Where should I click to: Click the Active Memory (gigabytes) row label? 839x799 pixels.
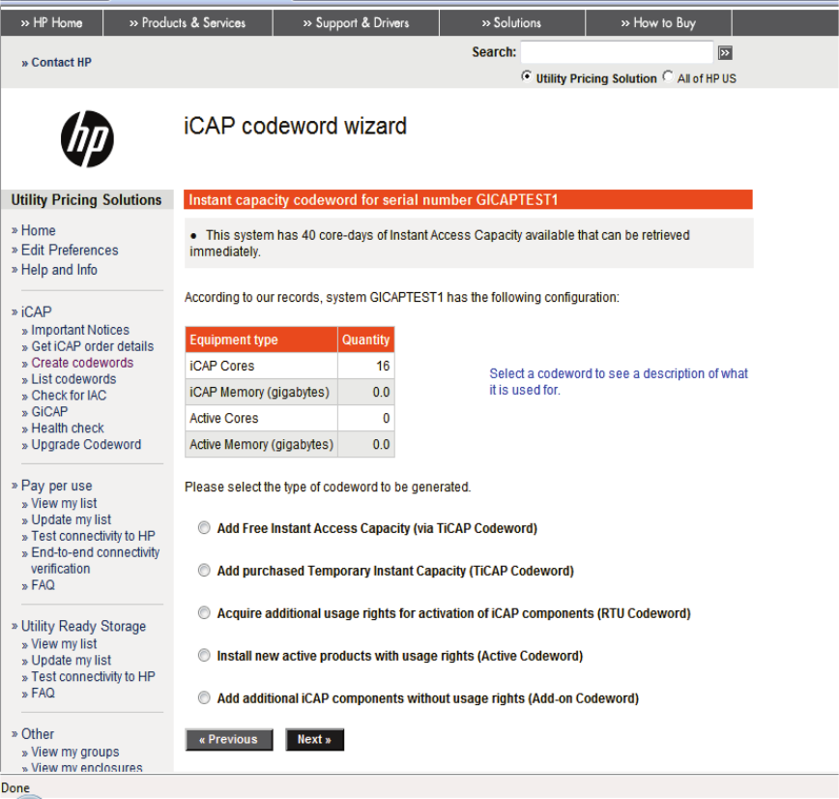(x=262, y=445)
